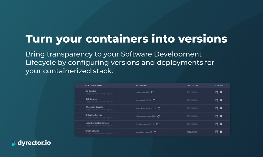Open config icon for Checkout Service row
The height and width of the screenshot is (157, 263).
point(217,108)
